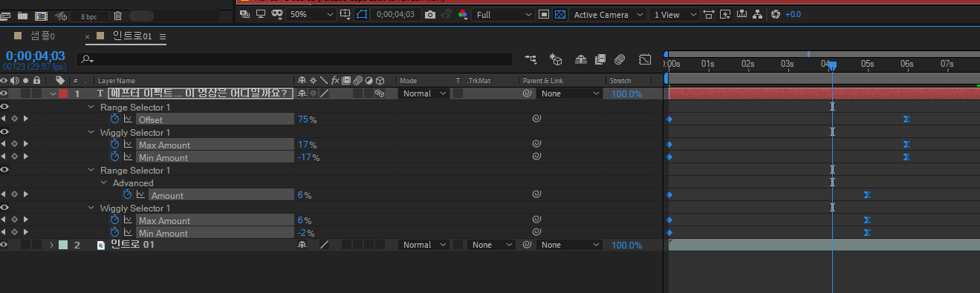The width and height of the screenshot is (980, 293).
Task: Collapse the first Range Selector 1 group
Action: (x=91, y=107)
